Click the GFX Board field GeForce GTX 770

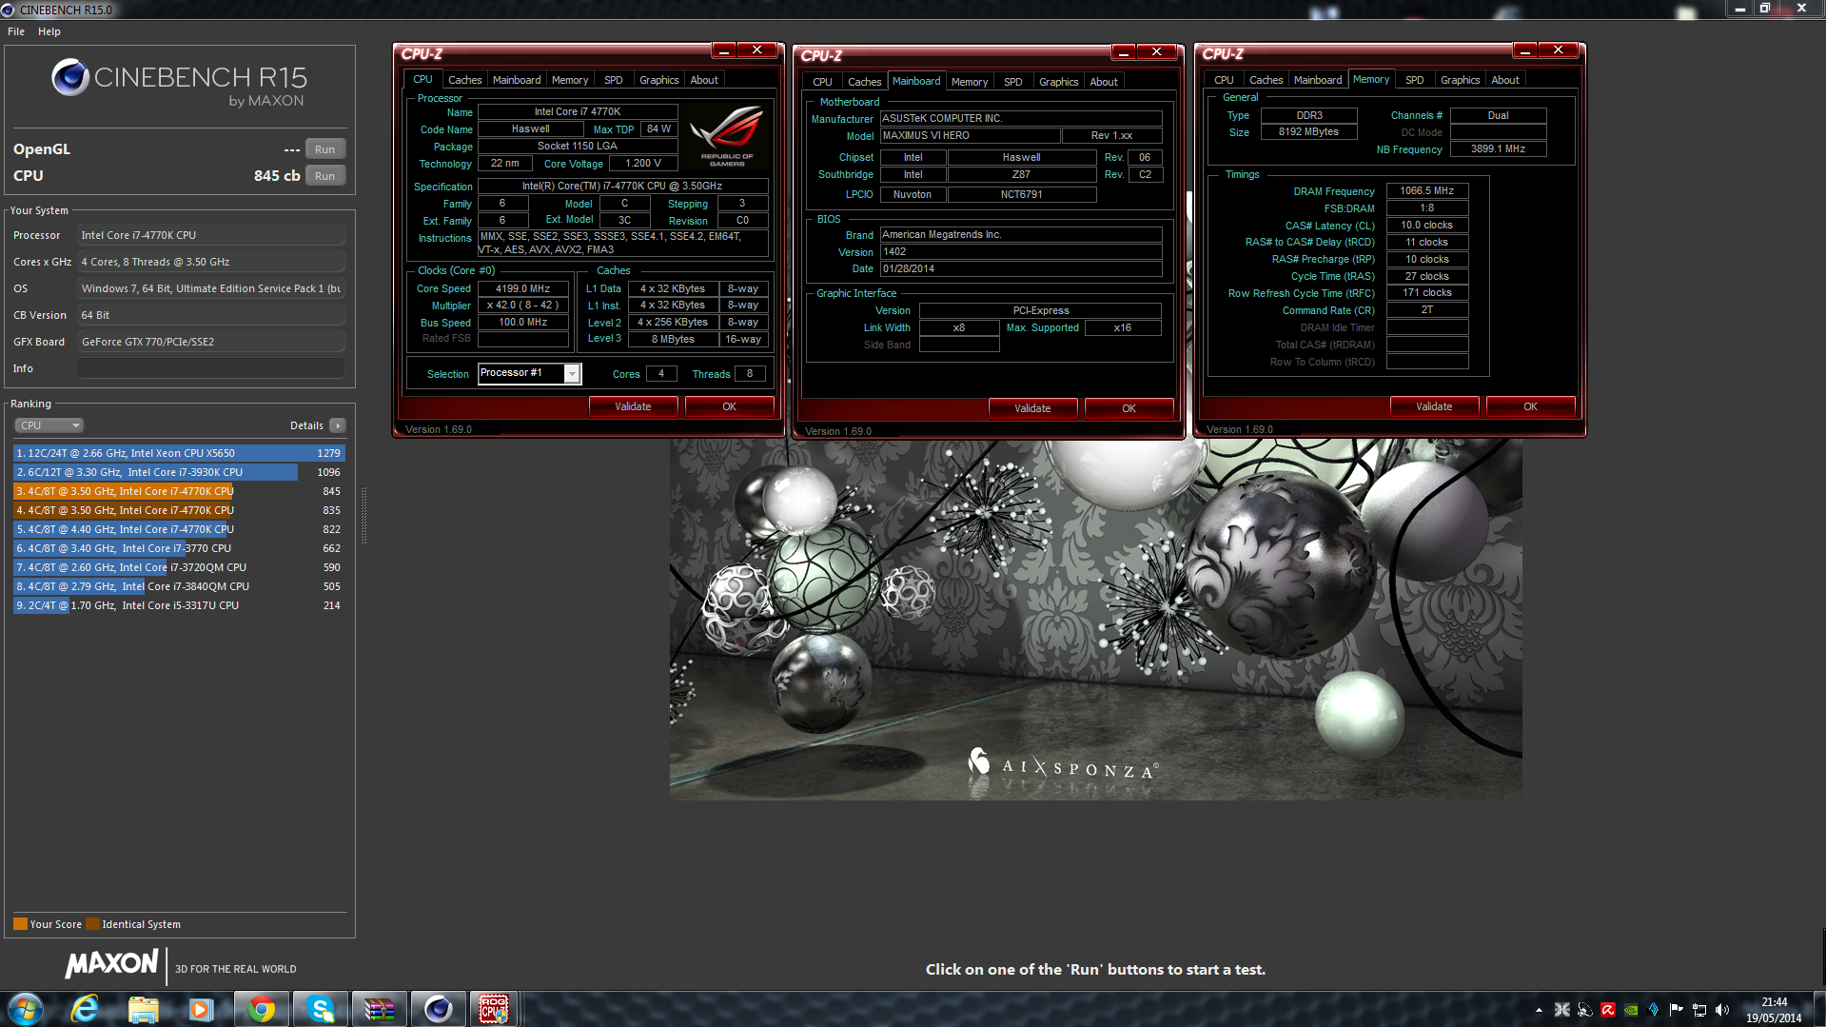click(x=211, y=342)
